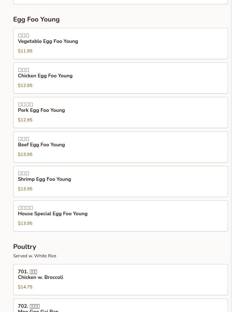This screenshot has width=237, height=312.
Task: Pick the Shrimp Egg Foo Young item
Action: tap(44, 179)
